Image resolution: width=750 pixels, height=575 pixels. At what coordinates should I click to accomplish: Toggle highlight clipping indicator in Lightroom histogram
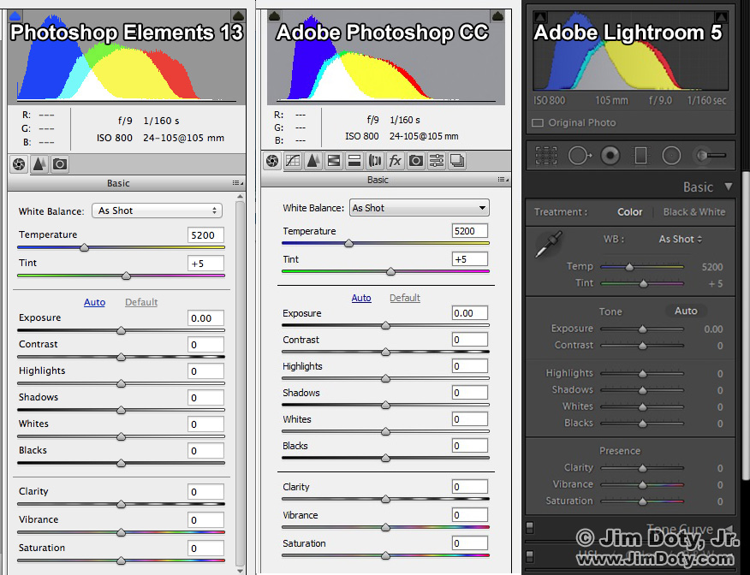(x=721, y=17)
